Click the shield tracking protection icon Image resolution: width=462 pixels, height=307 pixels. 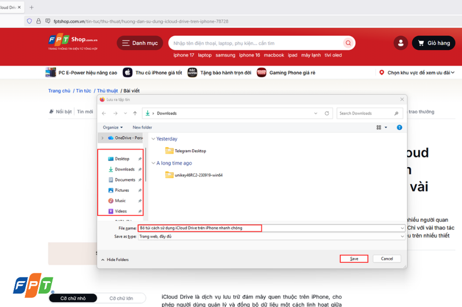(29, 21)
